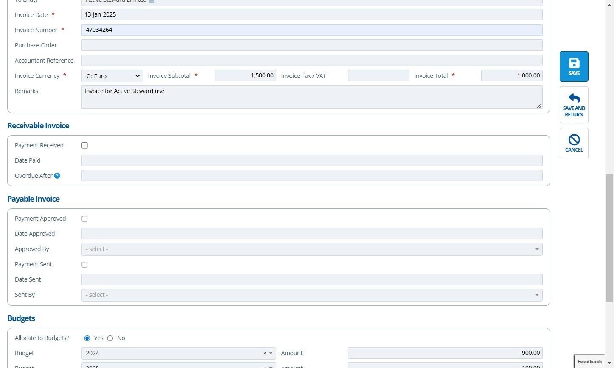Viewport: 614px width, 368px height.
Task: Edit the Invoice Total amount
Action: [512, 76]
